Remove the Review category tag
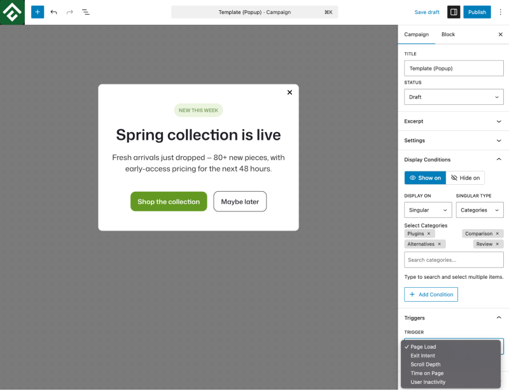509x390 pixels. [498, 244]
